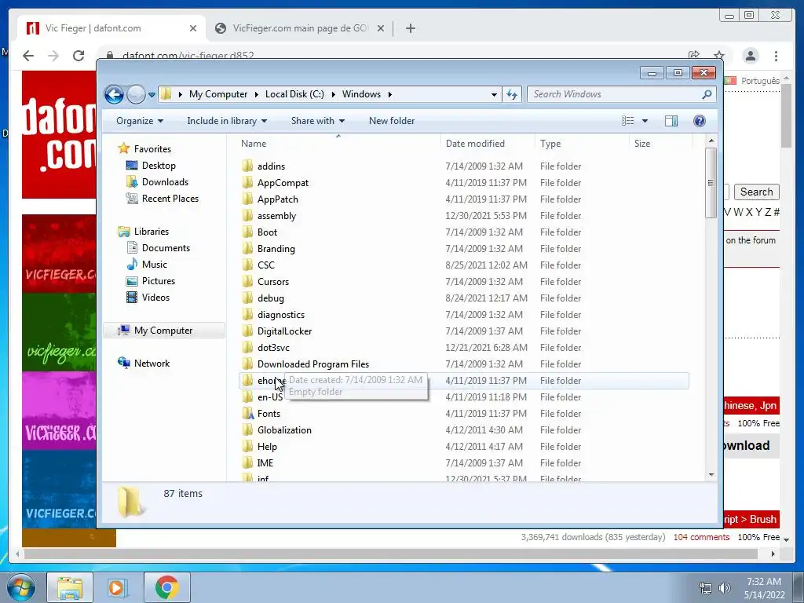804x603 pixels.
Task: Open Recent Places in navigation pane
Action: coord(170,199)
